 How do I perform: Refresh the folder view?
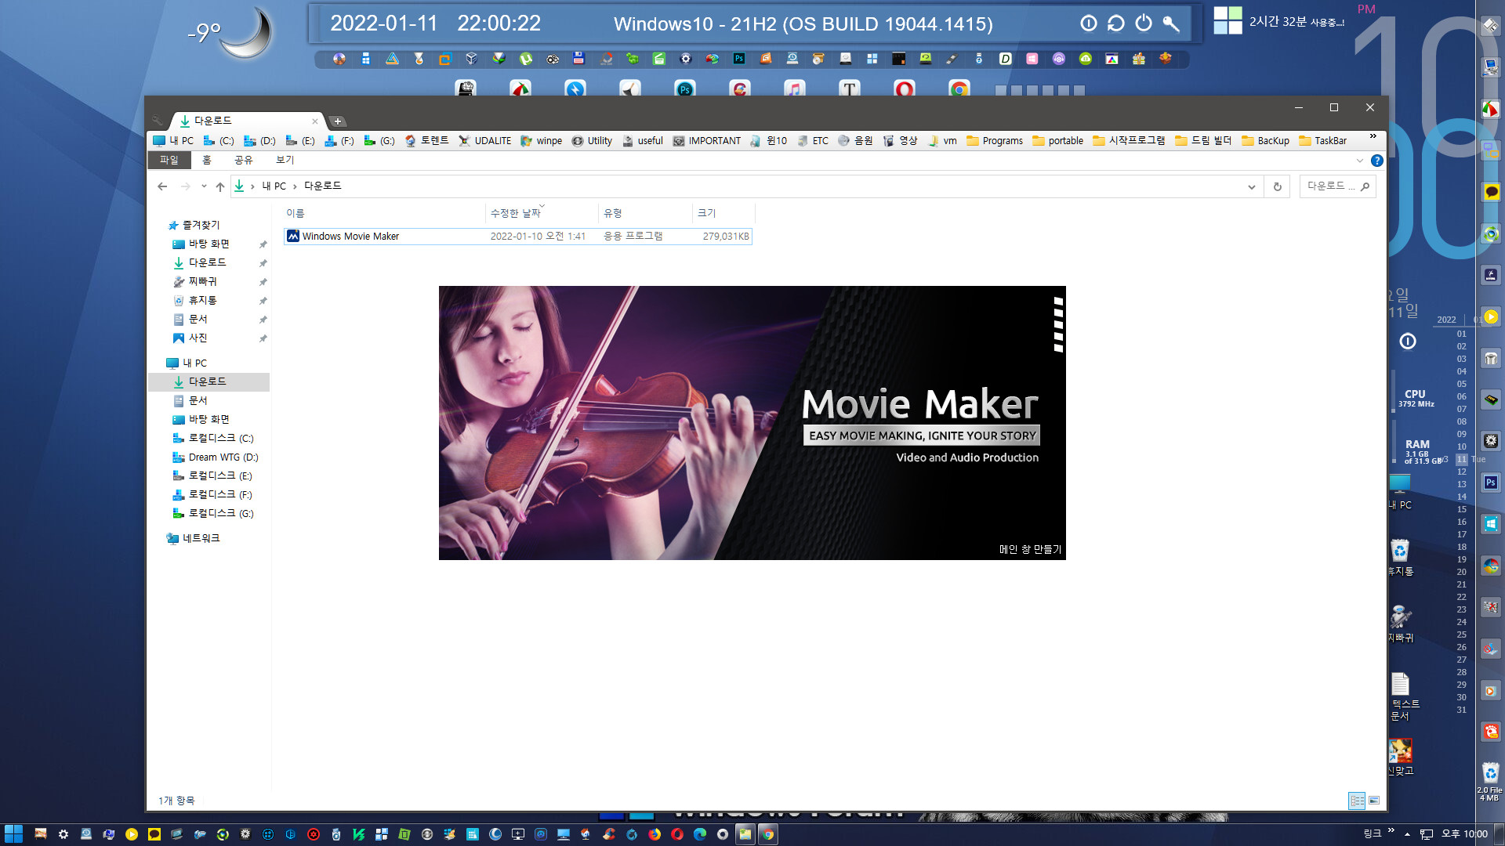(1277, 186)
